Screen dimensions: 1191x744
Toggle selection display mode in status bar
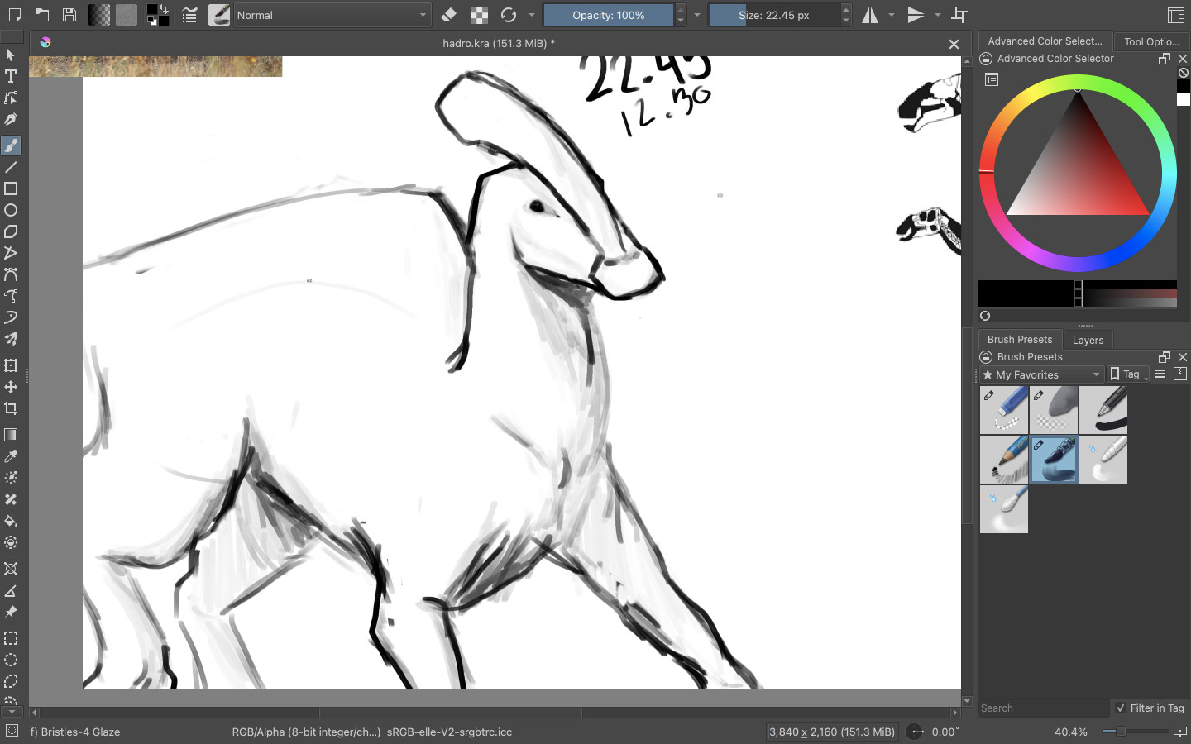(x=12, y=731)
